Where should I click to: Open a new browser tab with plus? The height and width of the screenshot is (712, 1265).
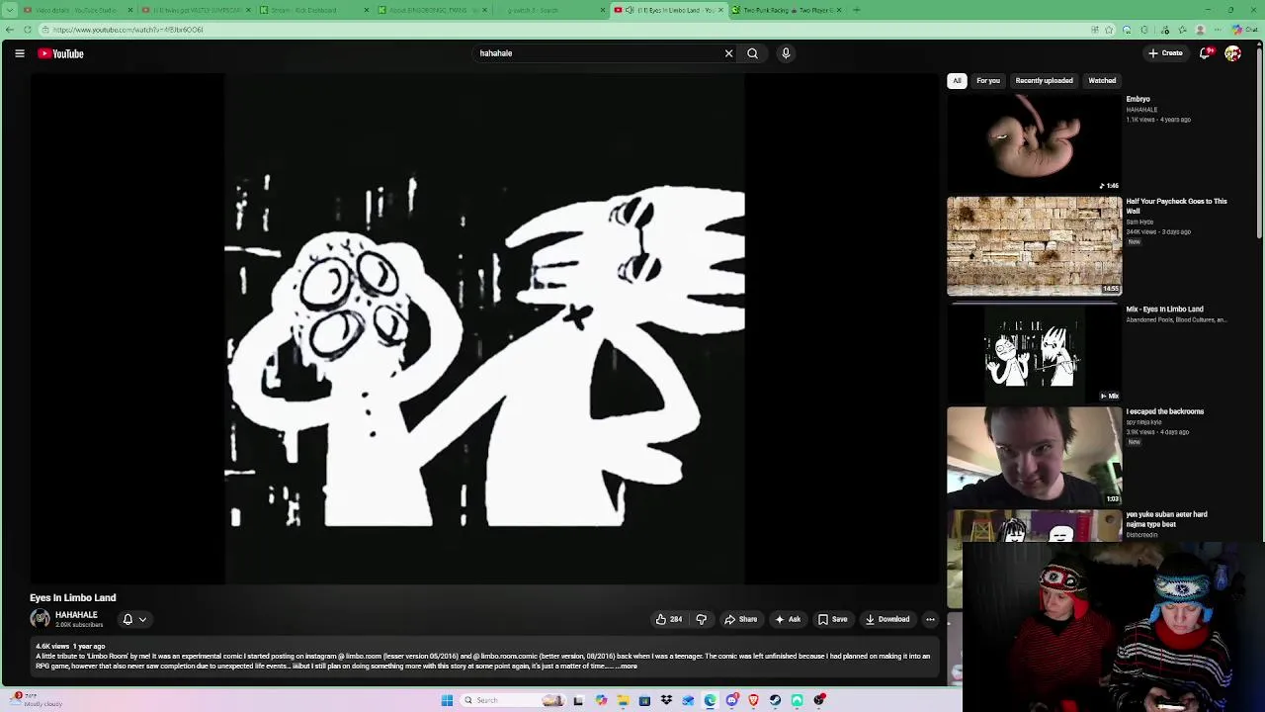click(x=856, y=10)
